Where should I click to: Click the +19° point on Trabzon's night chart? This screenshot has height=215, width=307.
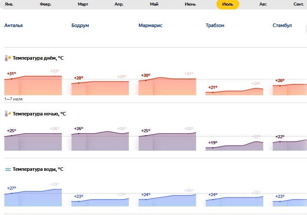click(x=213, y=148)
